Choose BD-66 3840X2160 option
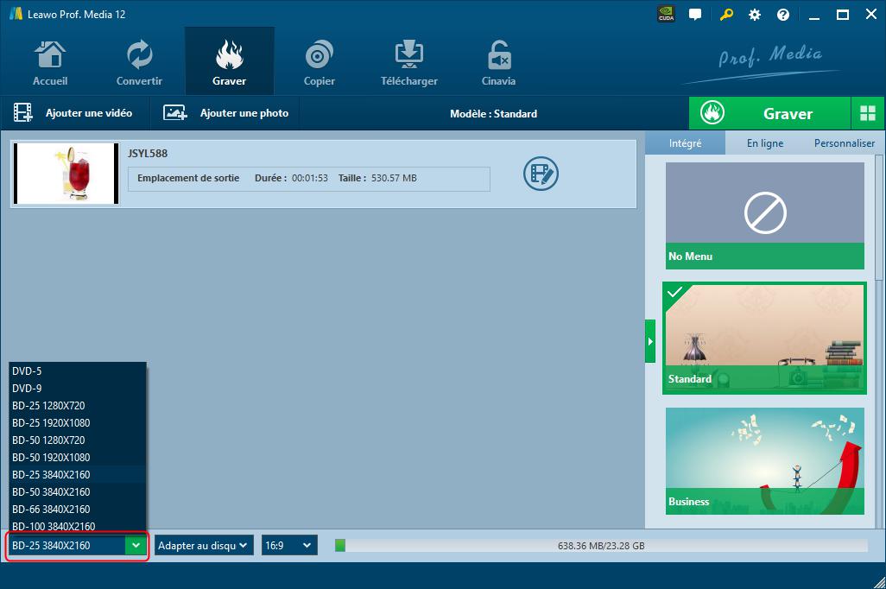The image size is (886, 589). point(78,510)
